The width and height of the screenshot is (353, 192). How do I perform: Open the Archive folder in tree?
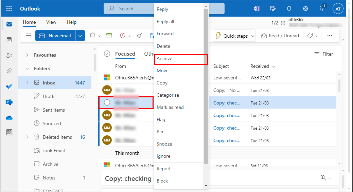coord(54,164)
